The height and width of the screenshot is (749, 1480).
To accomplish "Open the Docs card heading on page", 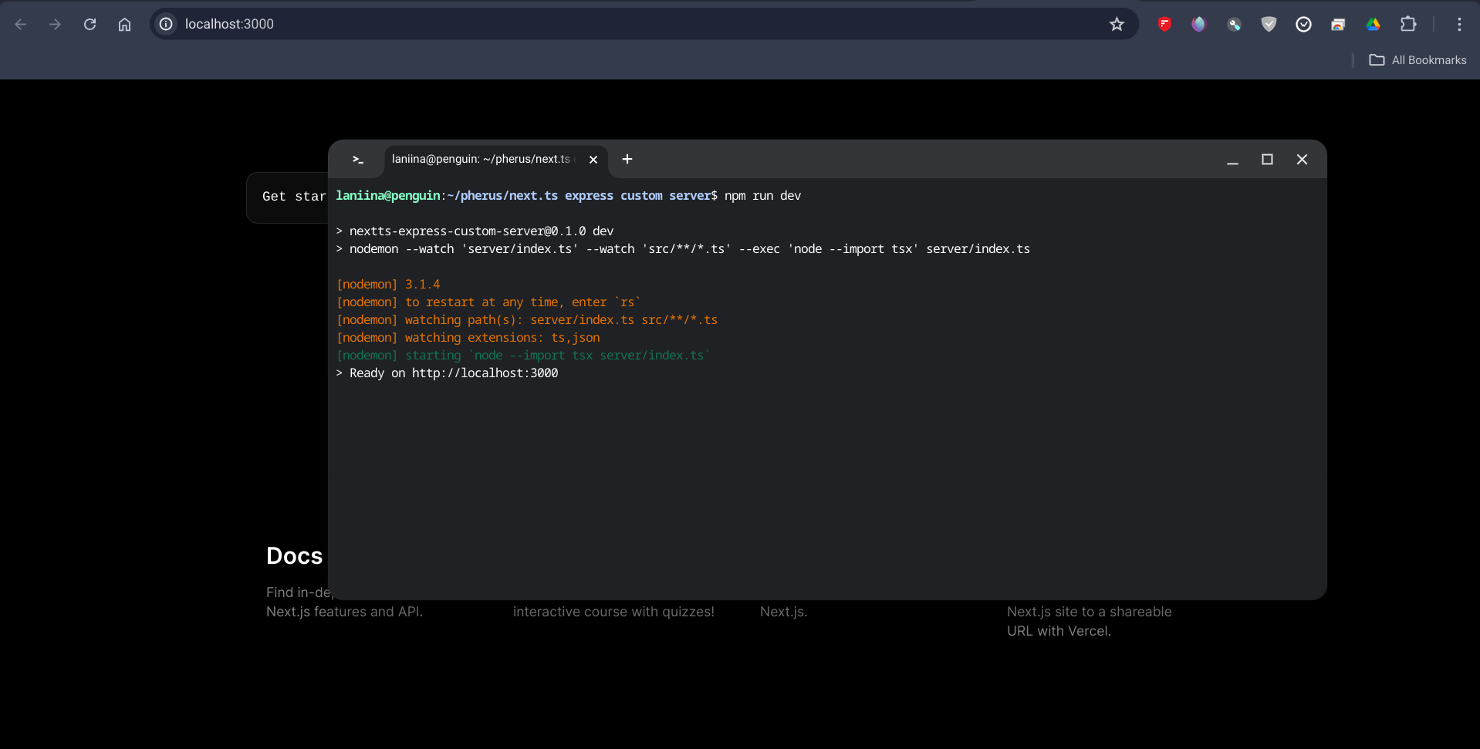I will coord(295,555).
